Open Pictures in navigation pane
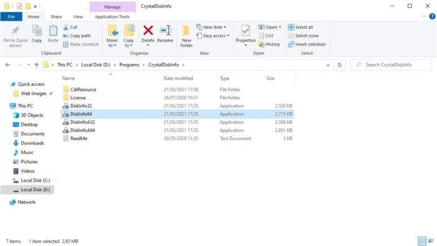Viewport: 437px width, 246px height. click(x=26, y=162)
